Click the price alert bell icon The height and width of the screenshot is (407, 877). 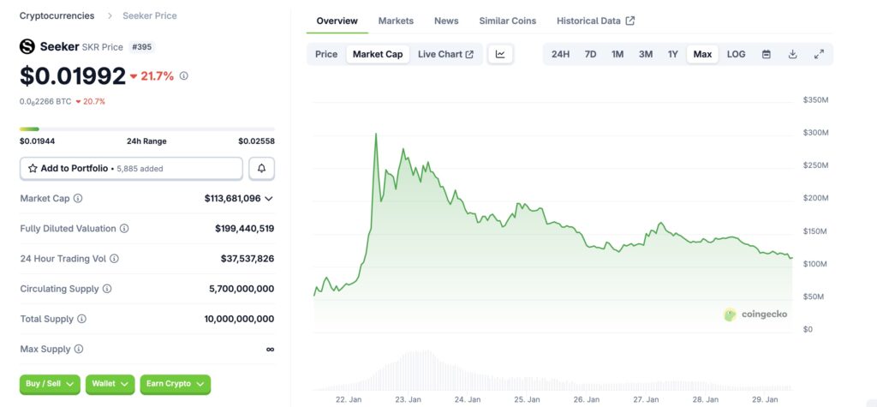[x=261, y=169]
